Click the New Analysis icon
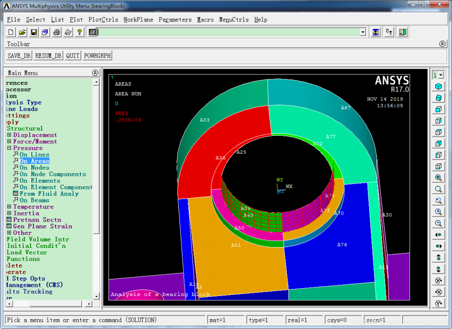Screen dimensions: 452x329 (x=10, y=32)
